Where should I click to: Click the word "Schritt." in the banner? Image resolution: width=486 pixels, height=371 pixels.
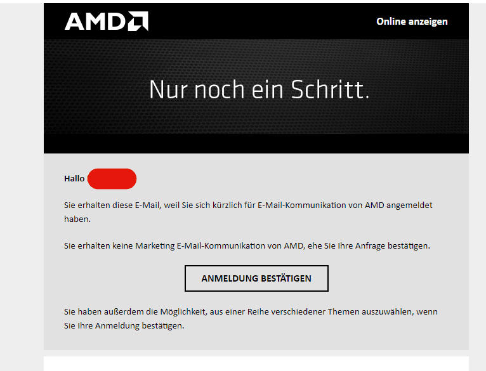[x=331, y=89]
